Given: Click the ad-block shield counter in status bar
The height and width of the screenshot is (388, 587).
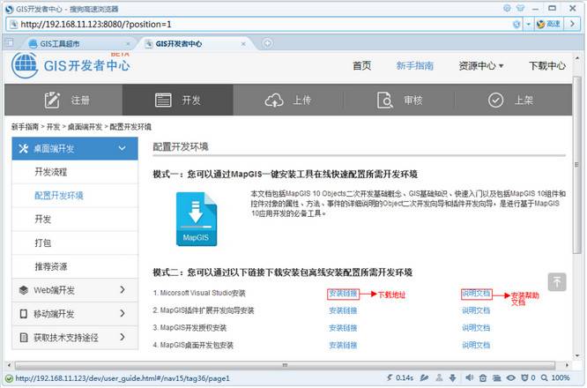Looking at the screenshot, I should [x=528, y=378].
